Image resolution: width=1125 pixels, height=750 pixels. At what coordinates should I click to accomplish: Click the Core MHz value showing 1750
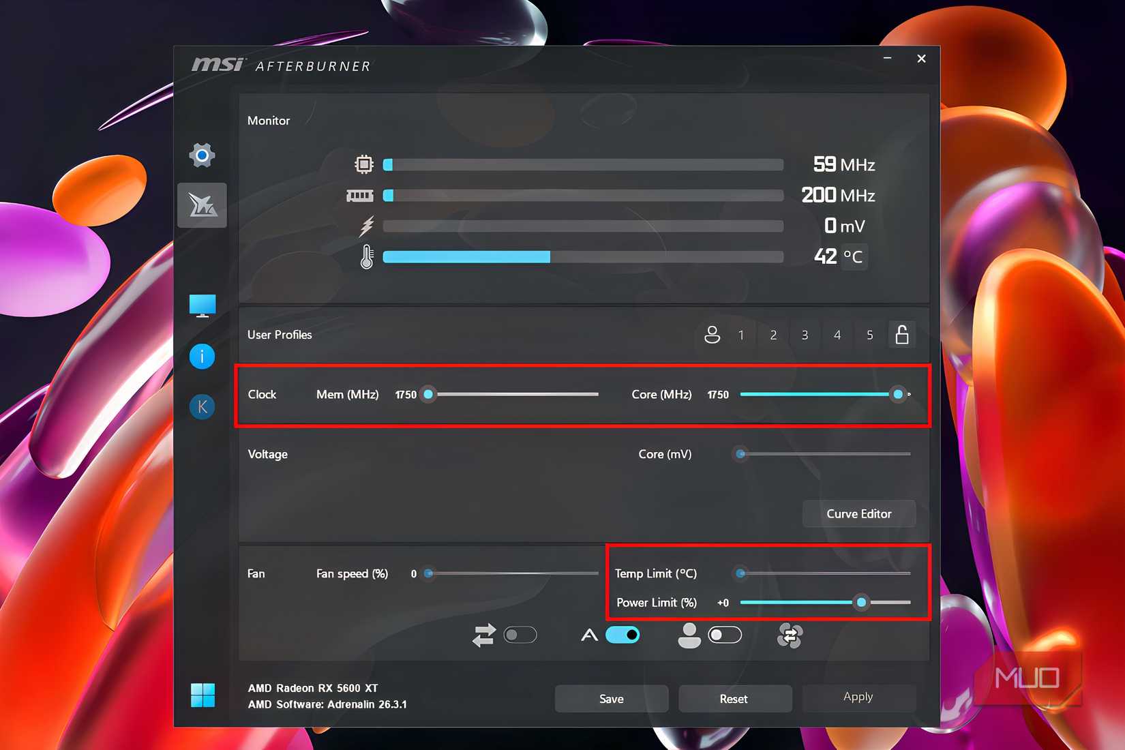click(717, 394)
